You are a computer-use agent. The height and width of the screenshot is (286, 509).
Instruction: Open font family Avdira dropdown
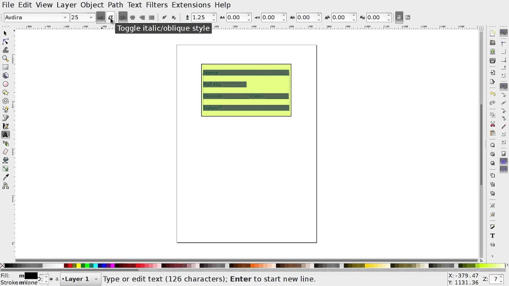65,17
